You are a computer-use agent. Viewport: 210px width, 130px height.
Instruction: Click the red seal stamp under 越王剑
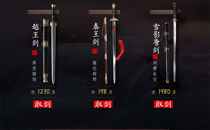(34, 53)
